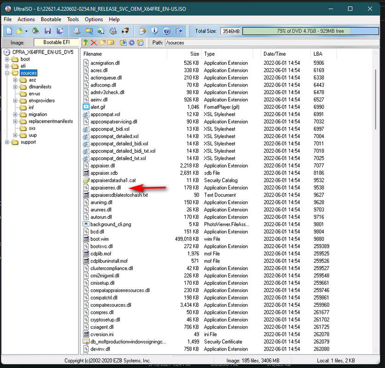385x368 pixels.
Task: Select the alert.gif file icon
Action: coord(86,107)
